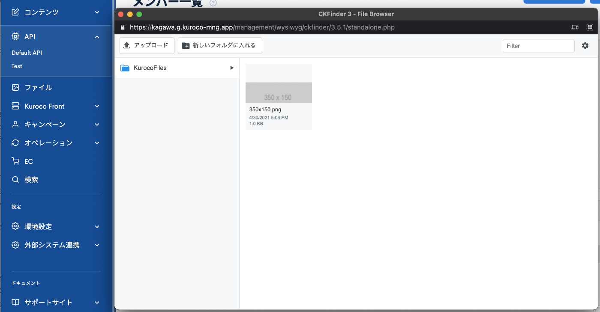Click the キャンペーン person icon

[x=15, y=125]
